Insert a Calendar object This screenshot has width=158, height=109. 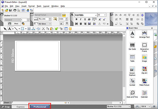[144, 94]
